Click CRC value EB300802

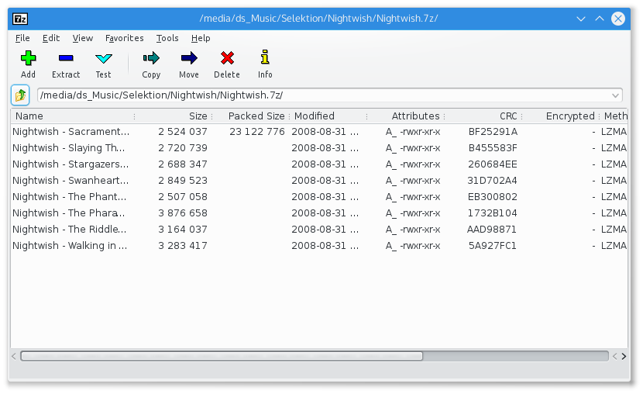pos(493,196)
